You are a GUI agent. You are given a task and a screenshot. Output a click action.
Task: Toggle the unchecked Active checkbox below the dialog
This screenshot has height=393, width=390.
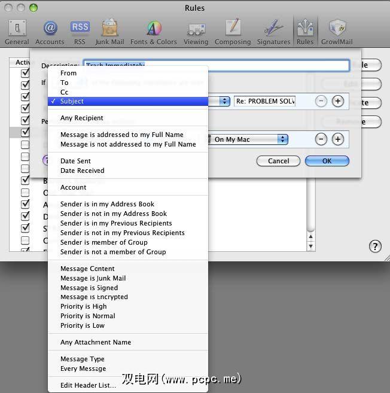click(x=25, y=193)
